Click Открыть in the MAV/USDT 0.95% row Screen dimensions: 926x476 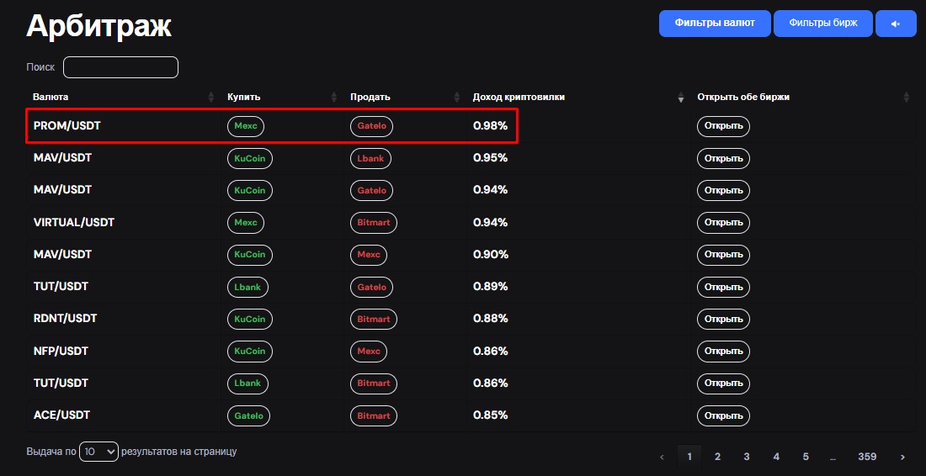723,158
